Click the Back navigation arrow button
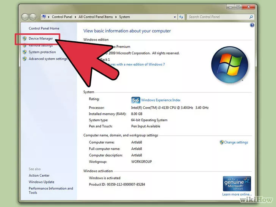This screenshot has height=207, width=276. (25, 17)
